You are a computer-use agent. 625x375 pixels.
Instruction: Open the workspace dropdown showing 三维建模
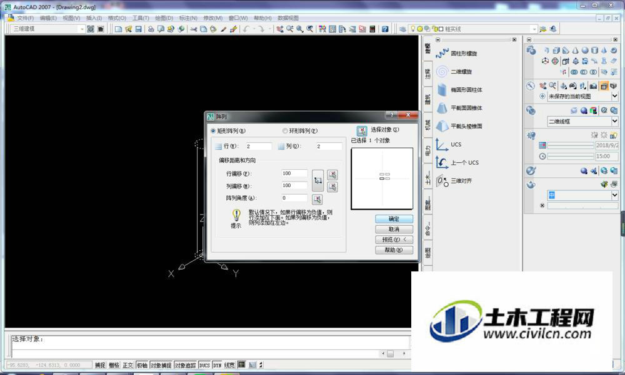48,29
